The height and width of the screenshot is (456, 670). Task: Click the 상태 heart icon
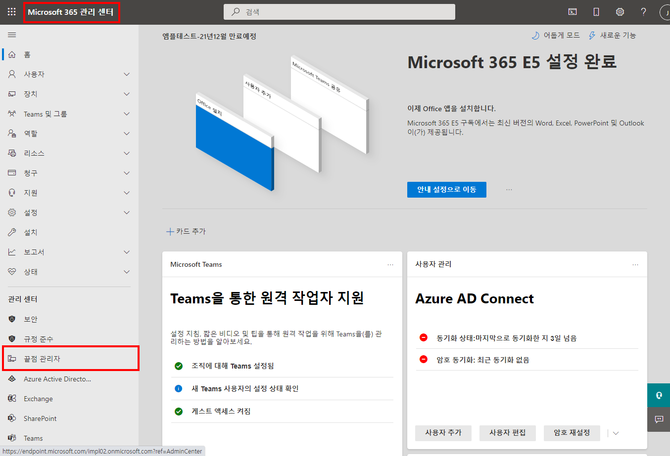[12, 272]
